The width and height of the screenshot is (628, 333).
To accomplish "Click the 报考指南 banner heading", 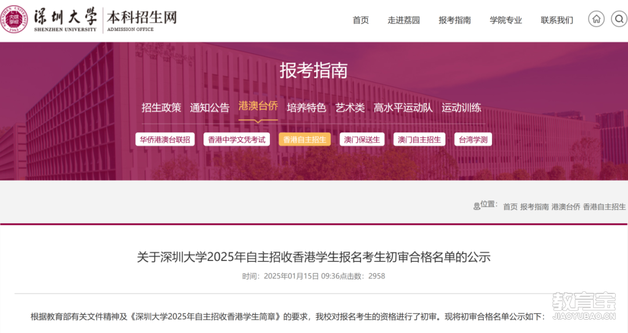I will [x=313, y=70].
